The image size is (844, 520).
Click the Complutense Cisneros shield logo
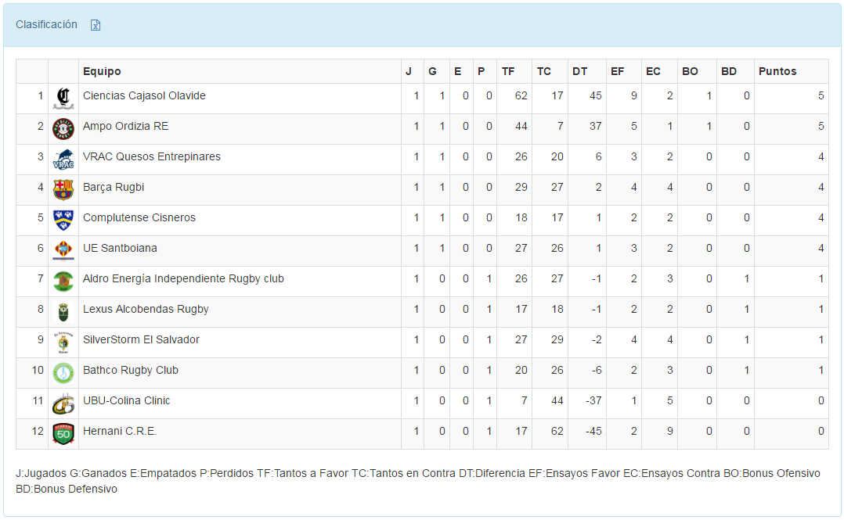[x=63, y=220]
